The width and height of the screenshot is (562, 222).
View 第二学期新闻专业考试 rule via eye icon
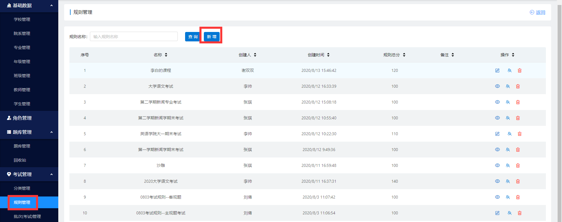click(x=497, y=102)
